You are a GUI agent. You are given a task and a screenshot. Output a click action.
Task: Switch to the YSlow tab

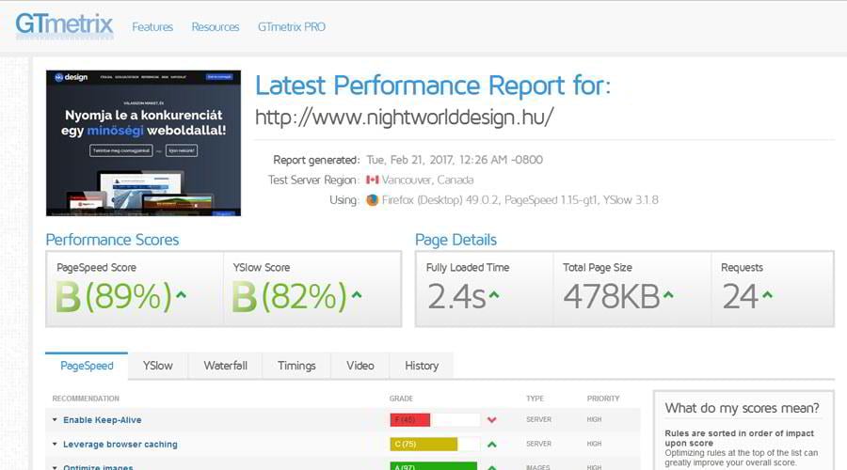click(157, 366)
